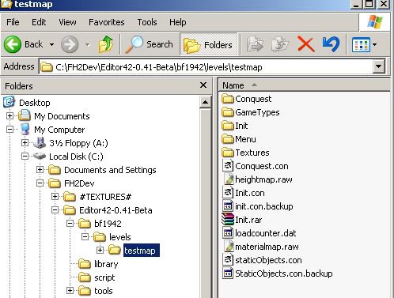Open the Edit menu
This screenshot has width=394, height=298.
(x=39, y=22)
